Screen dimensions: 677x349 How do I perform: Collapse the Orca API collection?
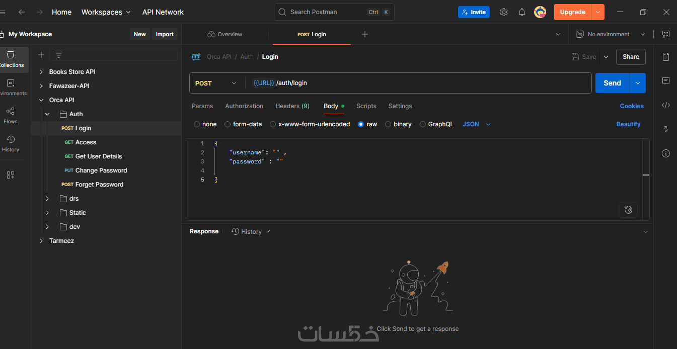click(41, 100)
